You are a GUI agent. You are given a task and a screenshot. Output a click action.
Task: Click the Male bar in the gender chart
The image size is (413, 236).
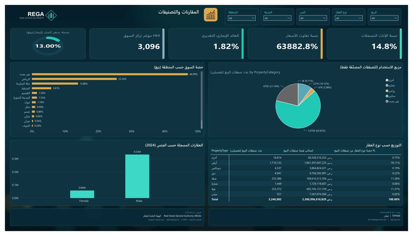coord(137,176)
